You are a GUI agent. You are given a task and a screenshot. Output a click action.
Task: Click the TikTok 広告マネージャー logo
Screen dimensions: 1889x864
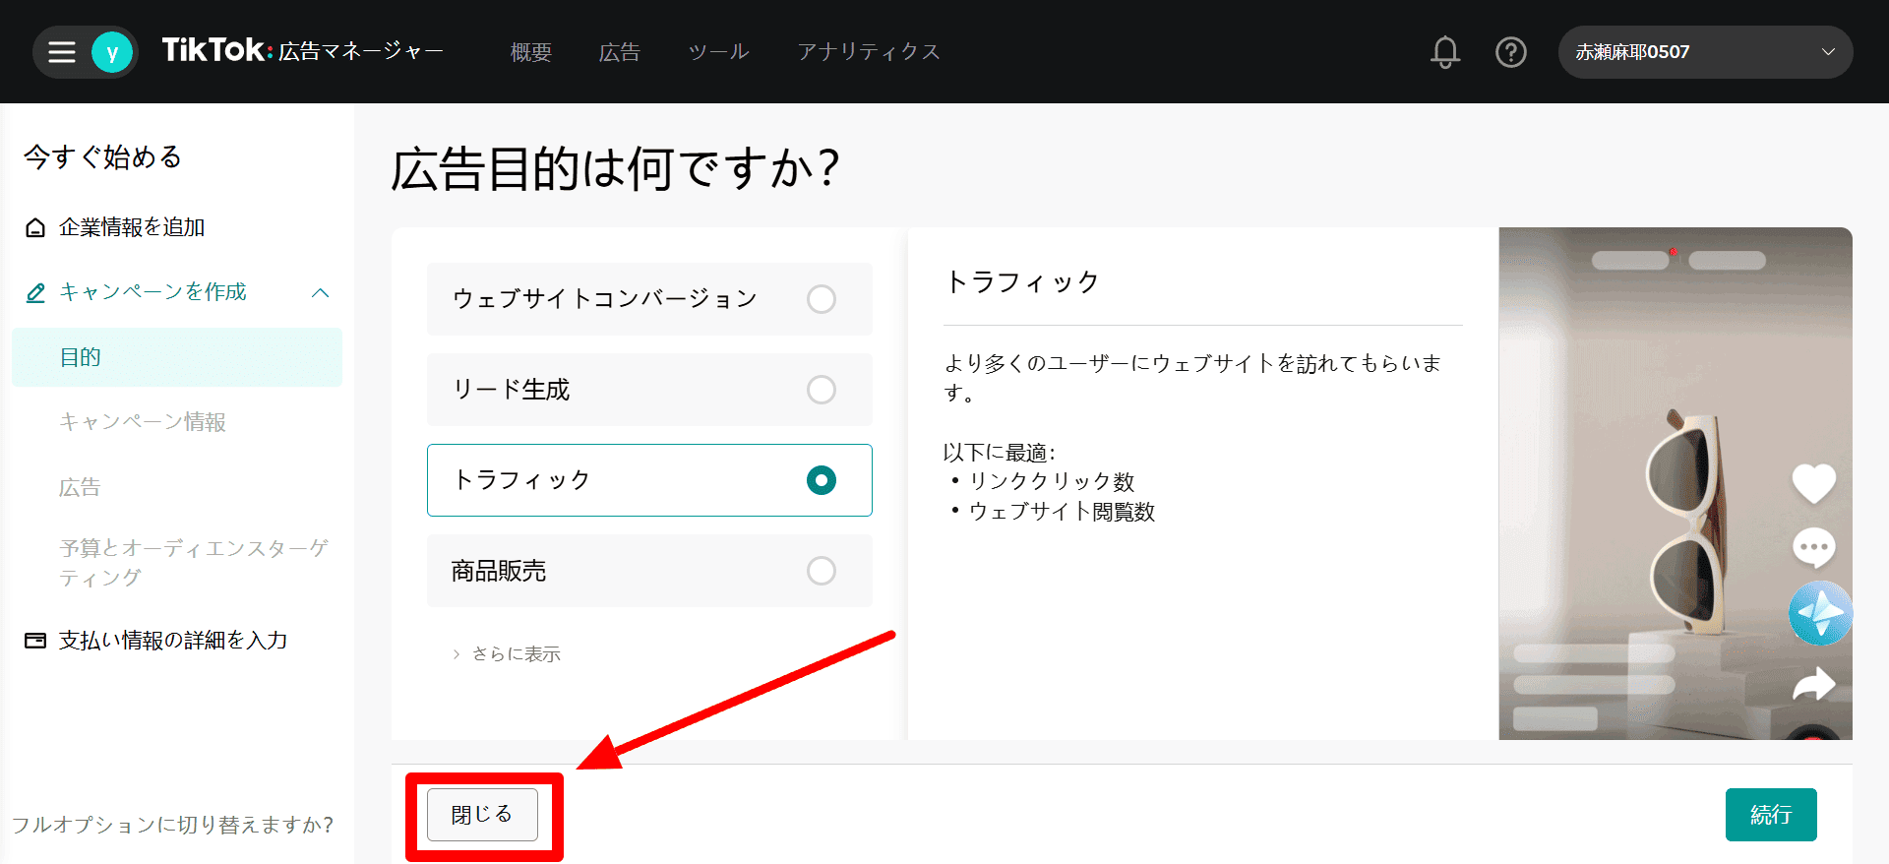click(x=303, y=50)
